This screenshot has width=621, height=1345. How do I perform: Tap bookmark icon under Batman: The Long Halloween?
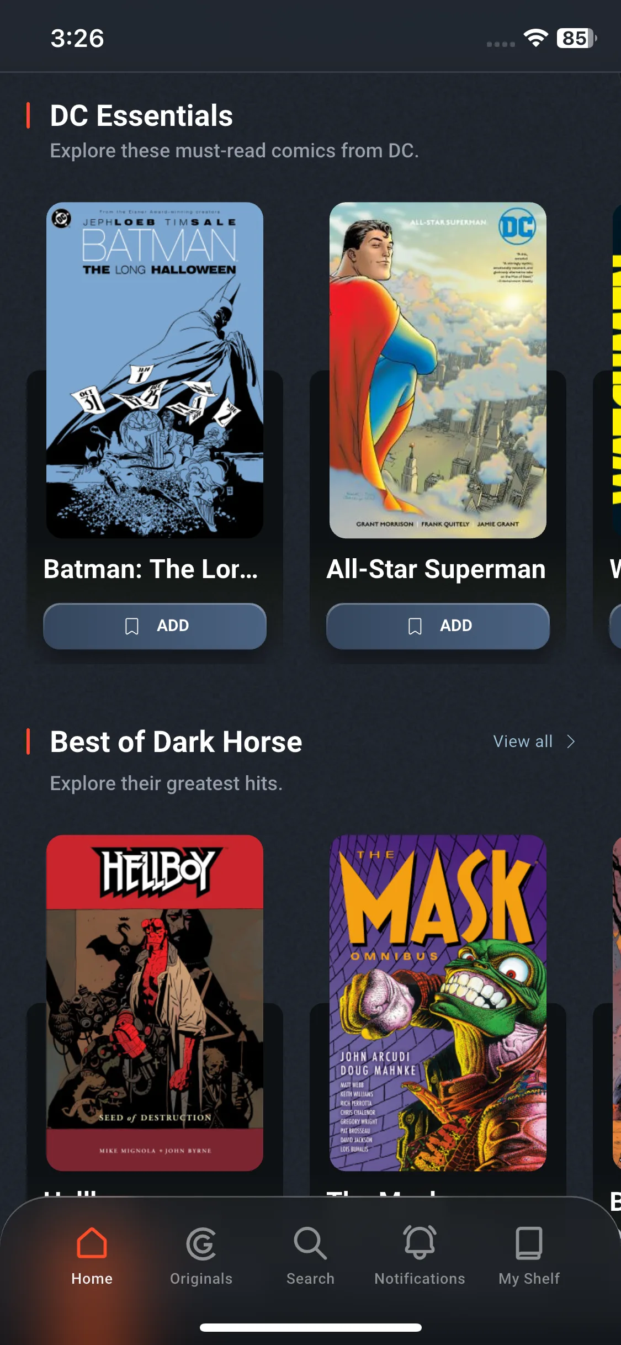[132, 626]
